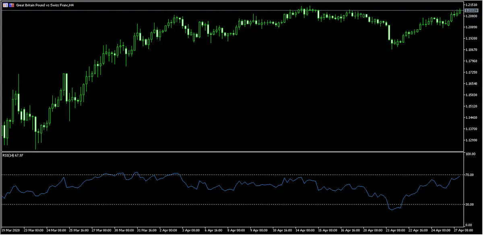Click the large white candle on 21 Apr
Viewport: 483px width, 235px height.
[x=389, y=32]
